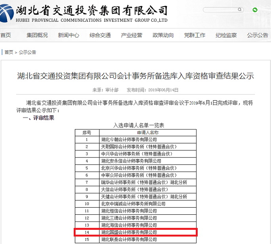Open the 新闻中心 menu item

coord(69,35)
